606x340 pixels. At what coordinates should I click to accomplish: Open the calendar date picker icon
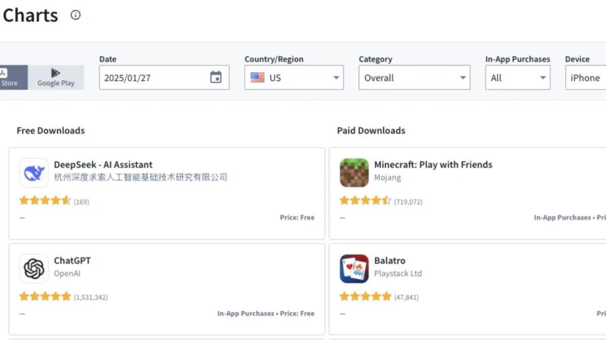pyautogui.click(x=216, y=78)
